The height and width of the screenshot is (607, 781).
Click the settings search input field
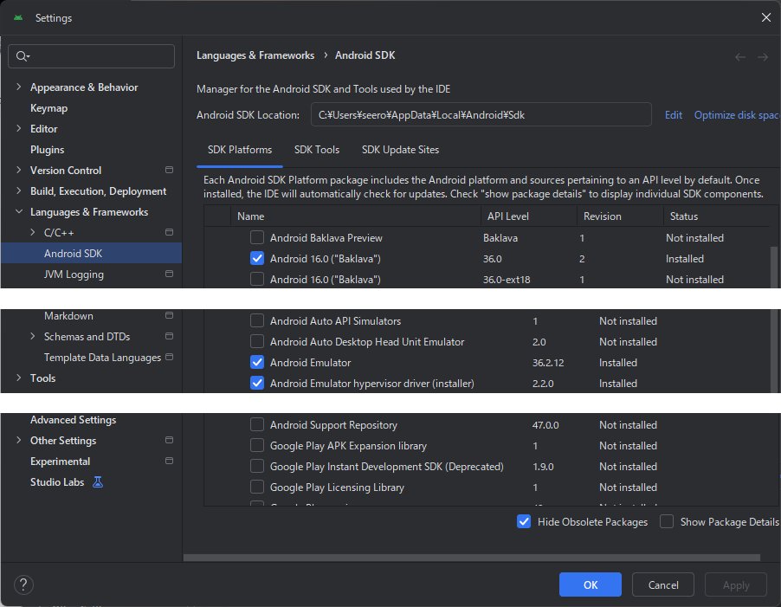tap(92, 56)
